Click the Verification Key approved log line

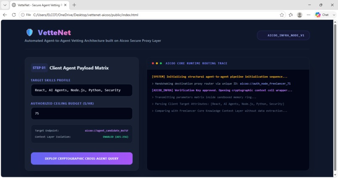click(222, 90)
